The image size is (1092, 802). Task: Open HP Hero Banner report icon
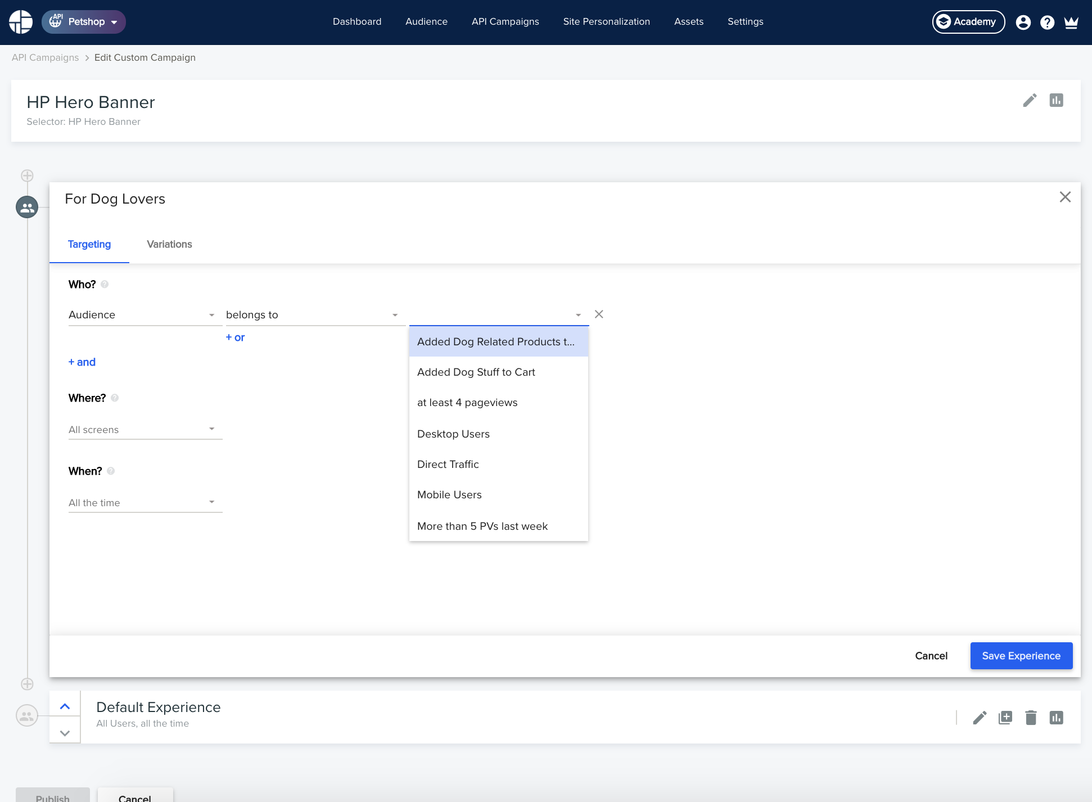(1056, 101)
